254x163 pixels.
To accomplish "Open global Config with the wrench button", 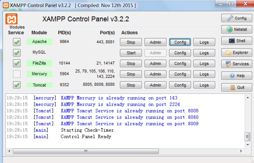I will click(237, 18).
